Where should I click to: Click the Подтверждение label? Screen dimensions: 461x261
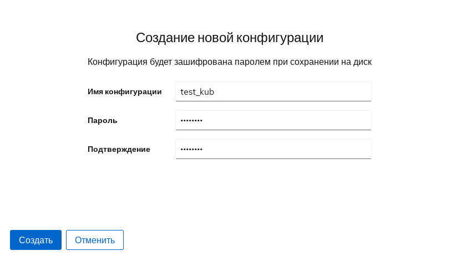(119, 149)
